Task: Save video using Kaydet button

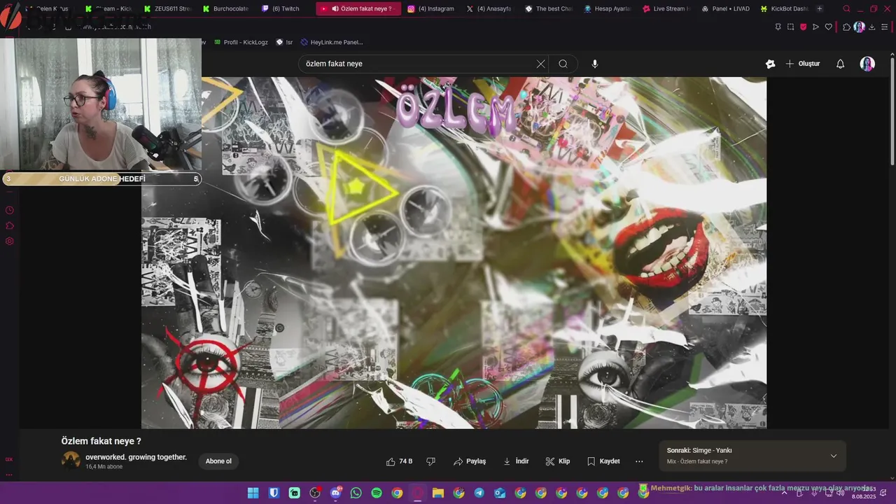Action: click(x=603, y=461)
